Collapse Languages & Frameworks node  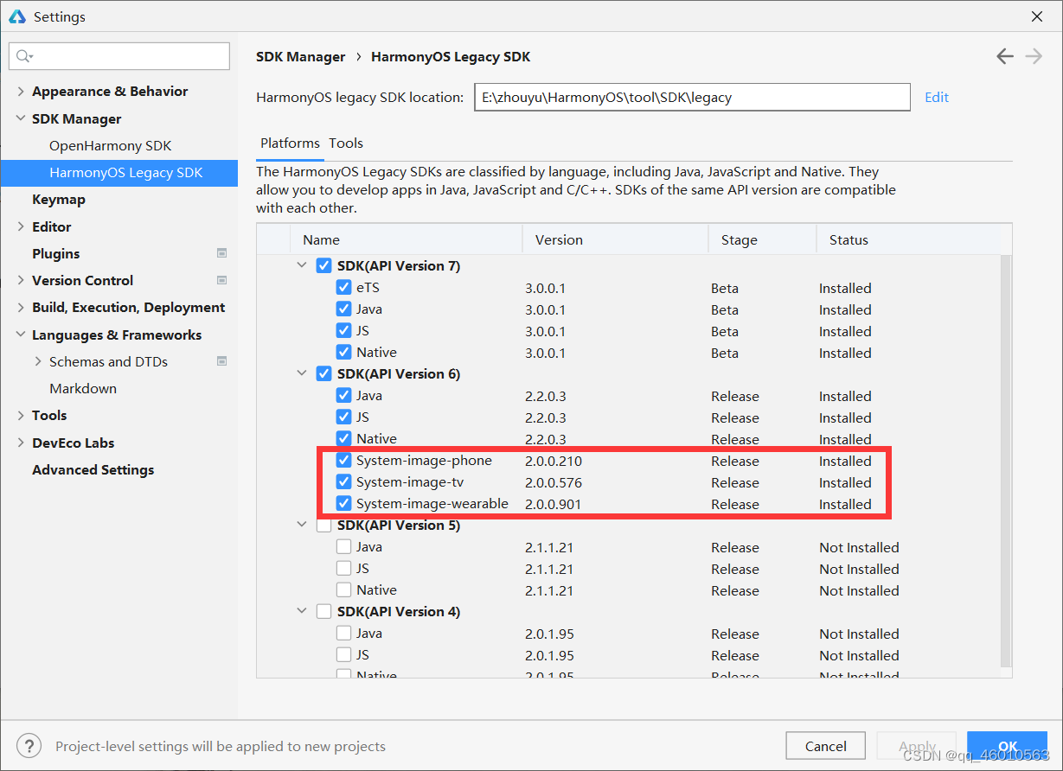21,335
